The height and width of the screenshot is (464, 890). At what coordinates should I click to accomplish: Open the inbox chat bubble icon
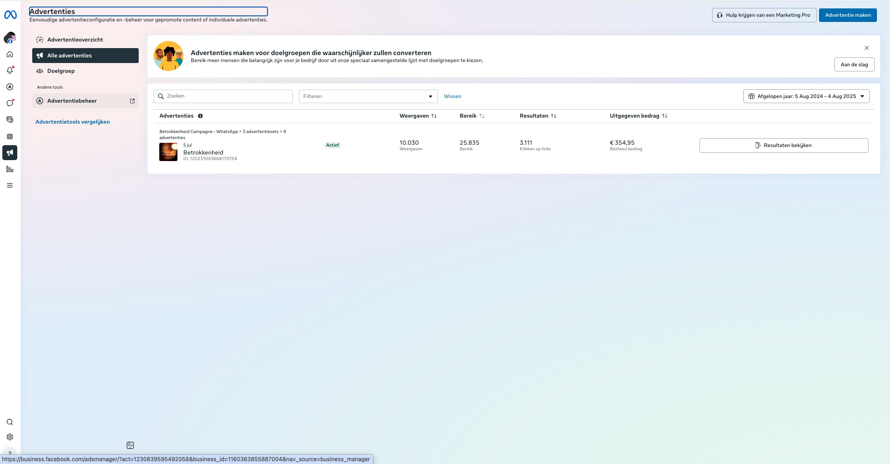[10, 103]
